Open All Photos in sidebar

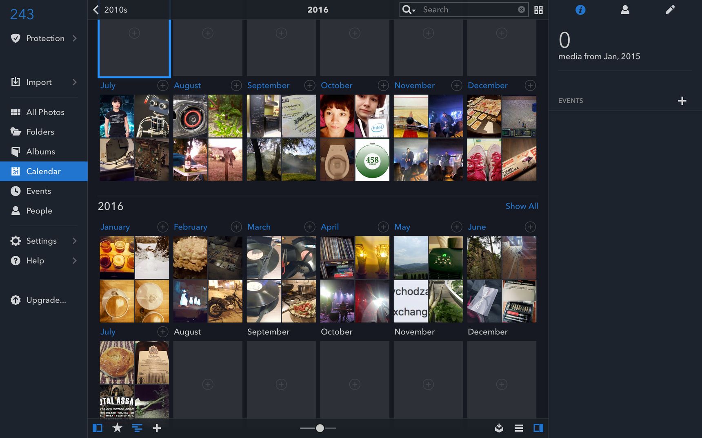tap(44, 112)
